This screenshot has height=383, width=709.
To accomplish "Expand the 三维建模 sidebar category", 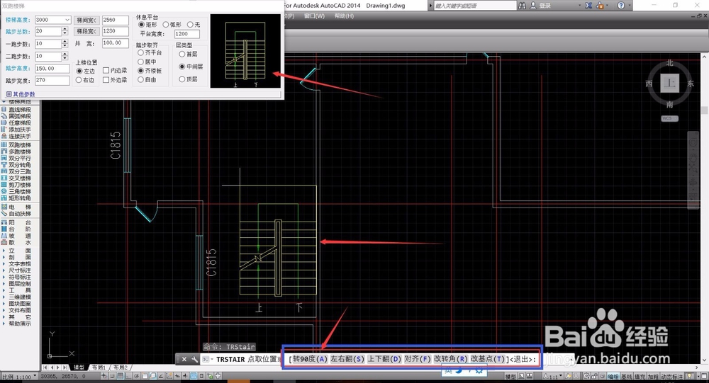I will coord(16,297).
